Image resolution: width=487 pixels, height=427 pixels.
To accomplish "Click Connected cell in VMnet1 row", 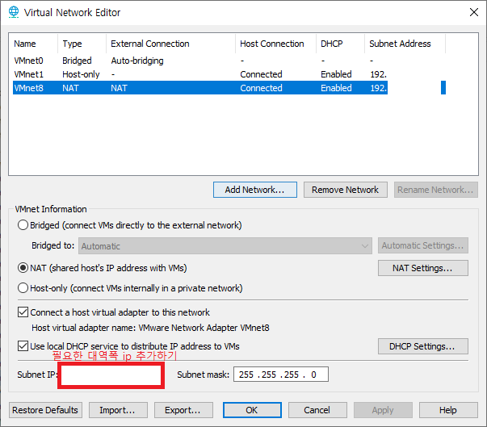I will coord(261,74).
